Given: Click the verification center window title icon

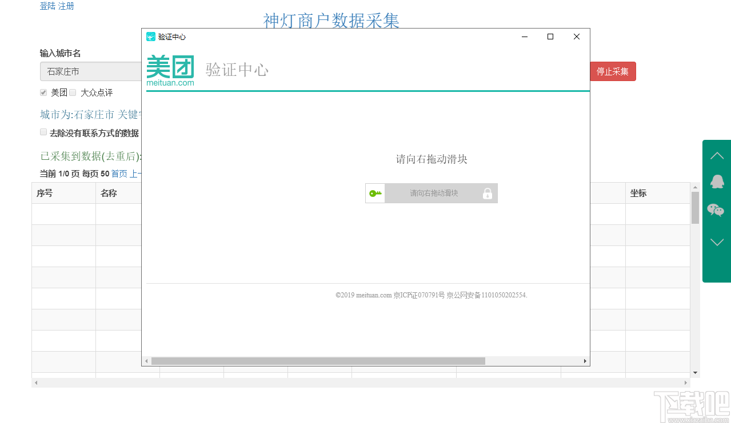Looking at the screenshot, I should pyautogui.click(x=151, y=37).
